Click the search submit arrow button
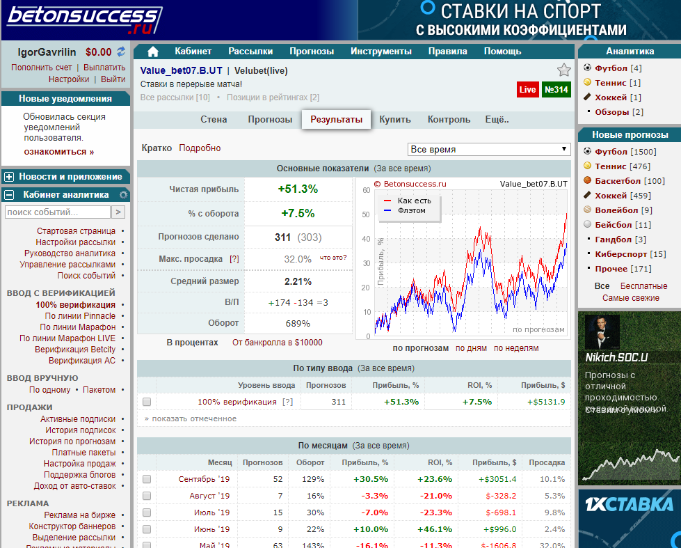Viewport: 681px width, 548px height. click(x=118, y=212)
